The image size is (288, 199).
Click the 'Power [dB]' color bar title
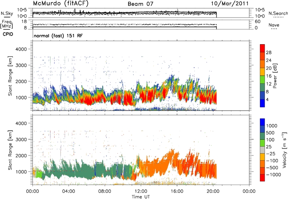coord(275,76)
